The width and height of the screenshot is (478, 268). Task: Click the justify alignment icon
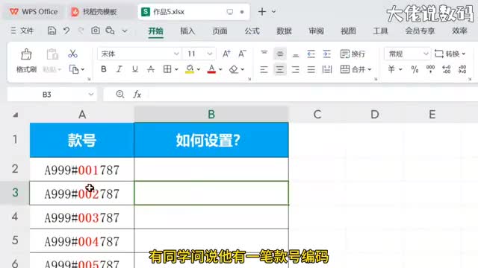pyautogui.click(x=311, y=69)
